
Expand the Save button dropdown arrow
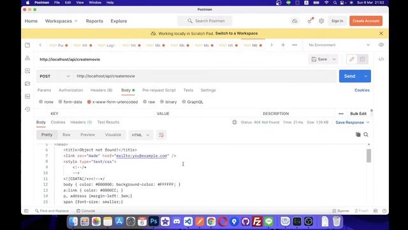click(x=334, y=59)
